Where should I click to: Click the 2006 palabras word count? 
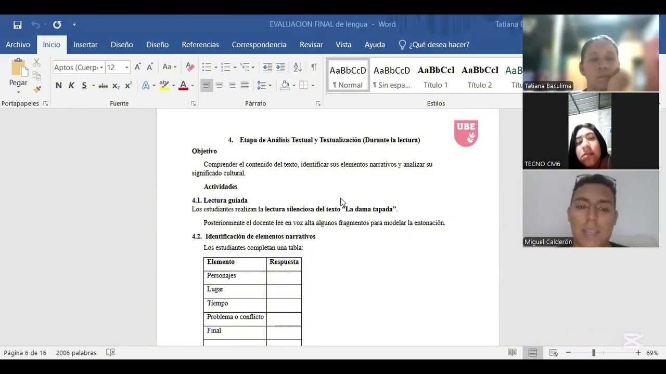(76, 353)
